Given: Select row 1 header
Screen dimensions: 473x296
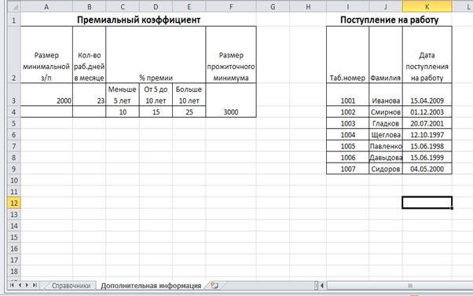Looking at the screenshot, I should tap(14, 20).
